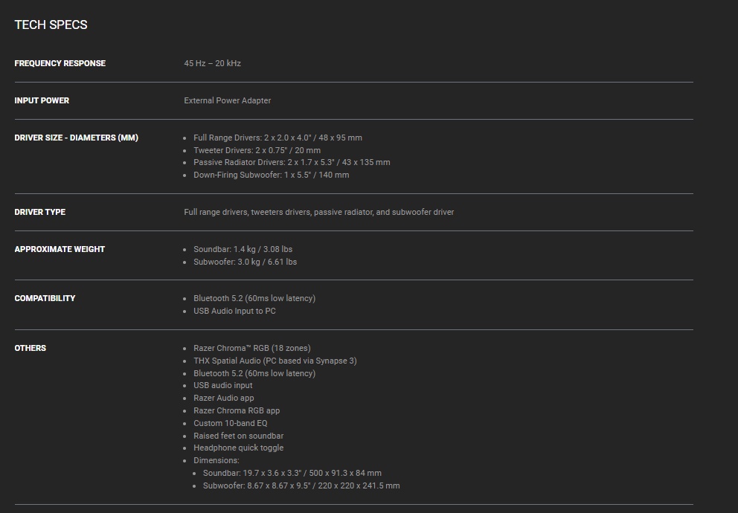
Task: Click the DRIVER TYPE label
Action: pos(39,212)
